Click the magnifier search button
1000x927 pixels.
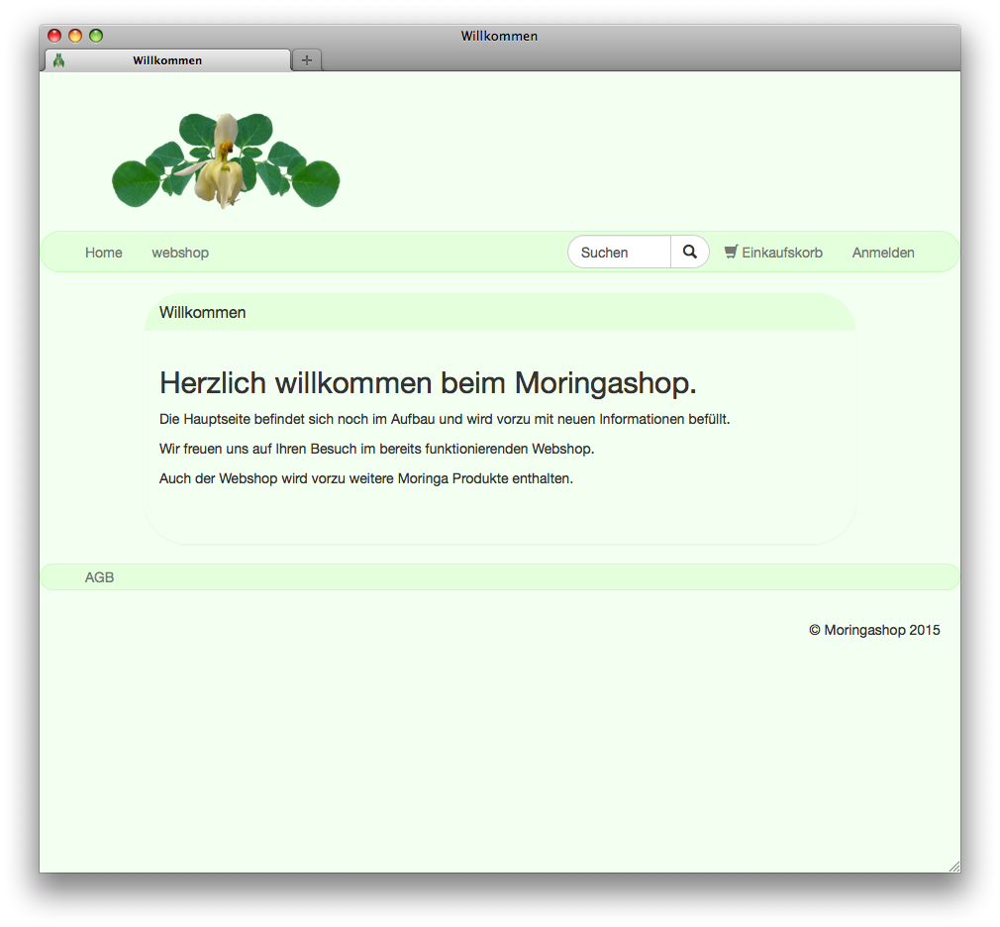(689, 252)
